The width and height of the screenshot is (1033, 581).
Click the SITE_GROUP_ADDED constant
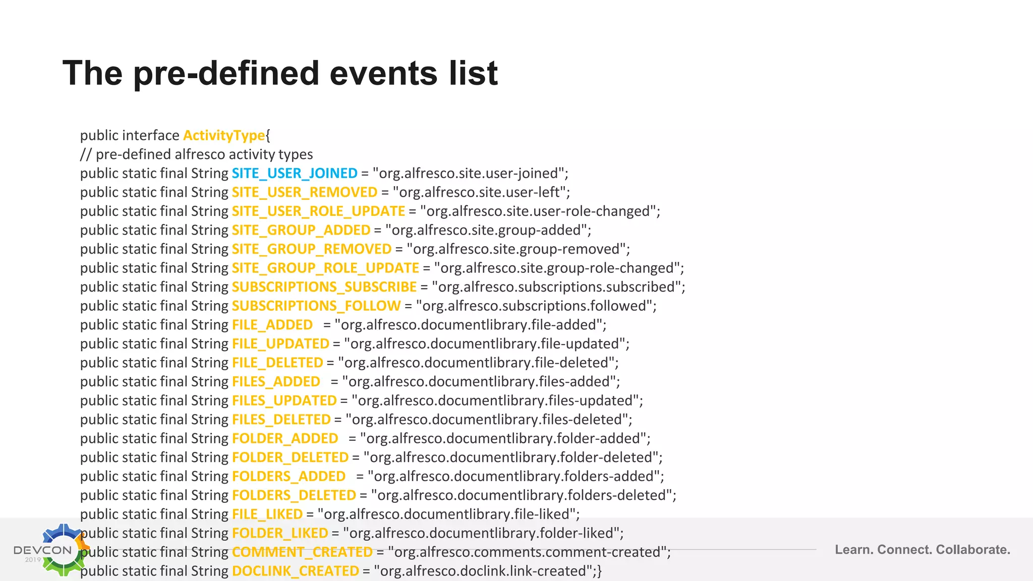[301, 230]
